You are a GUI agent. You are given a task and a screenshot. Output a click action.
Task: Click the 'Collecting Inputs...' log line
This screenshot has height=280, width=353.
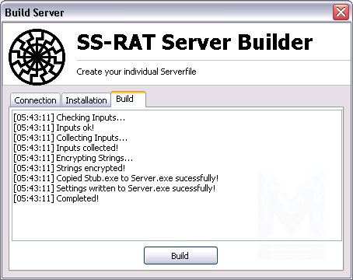(70, 138)
